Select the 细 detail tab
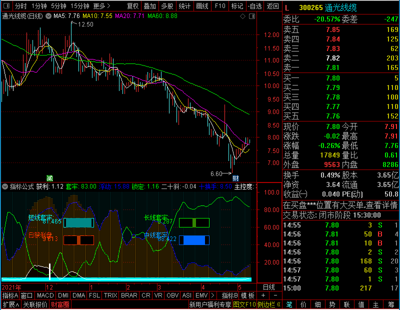The width and height of the screenshot is (400, 310). tap(317, 304)
